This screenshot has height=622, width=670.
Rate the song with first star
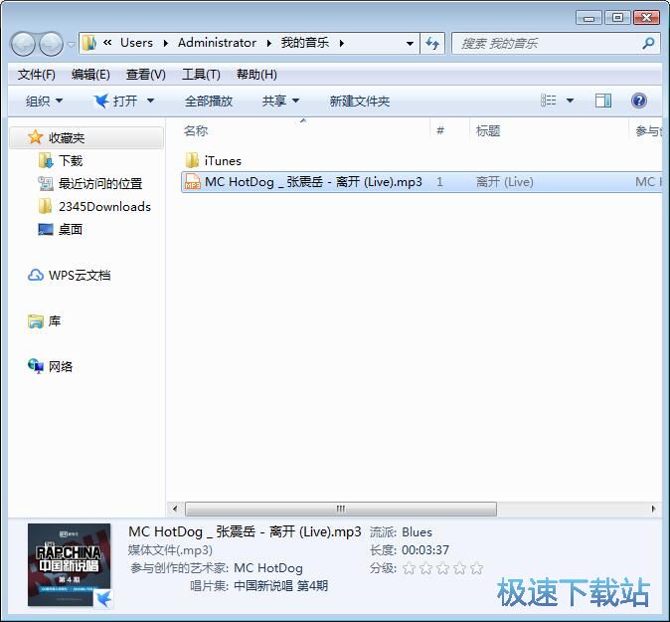pos(409,568)
